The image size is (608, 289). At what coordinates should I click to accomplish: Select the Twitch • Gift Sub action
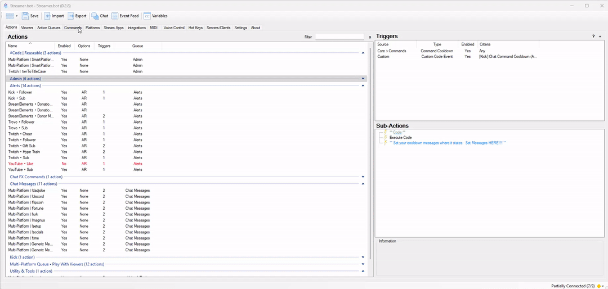[22, 146]
